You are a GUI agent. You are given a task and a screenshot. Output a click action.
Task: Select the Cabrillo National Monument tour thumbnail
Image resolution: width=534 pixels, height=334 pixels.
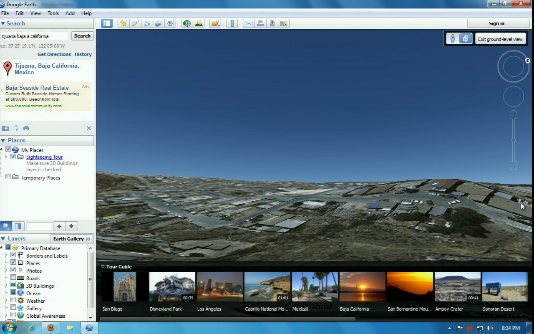(267, 287)
